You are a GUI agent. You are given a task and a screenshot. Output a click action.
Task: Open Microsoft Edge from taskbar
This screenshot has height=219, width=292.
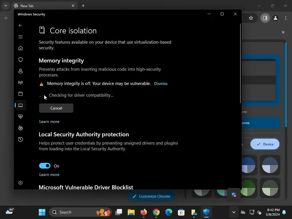[169, 212]
